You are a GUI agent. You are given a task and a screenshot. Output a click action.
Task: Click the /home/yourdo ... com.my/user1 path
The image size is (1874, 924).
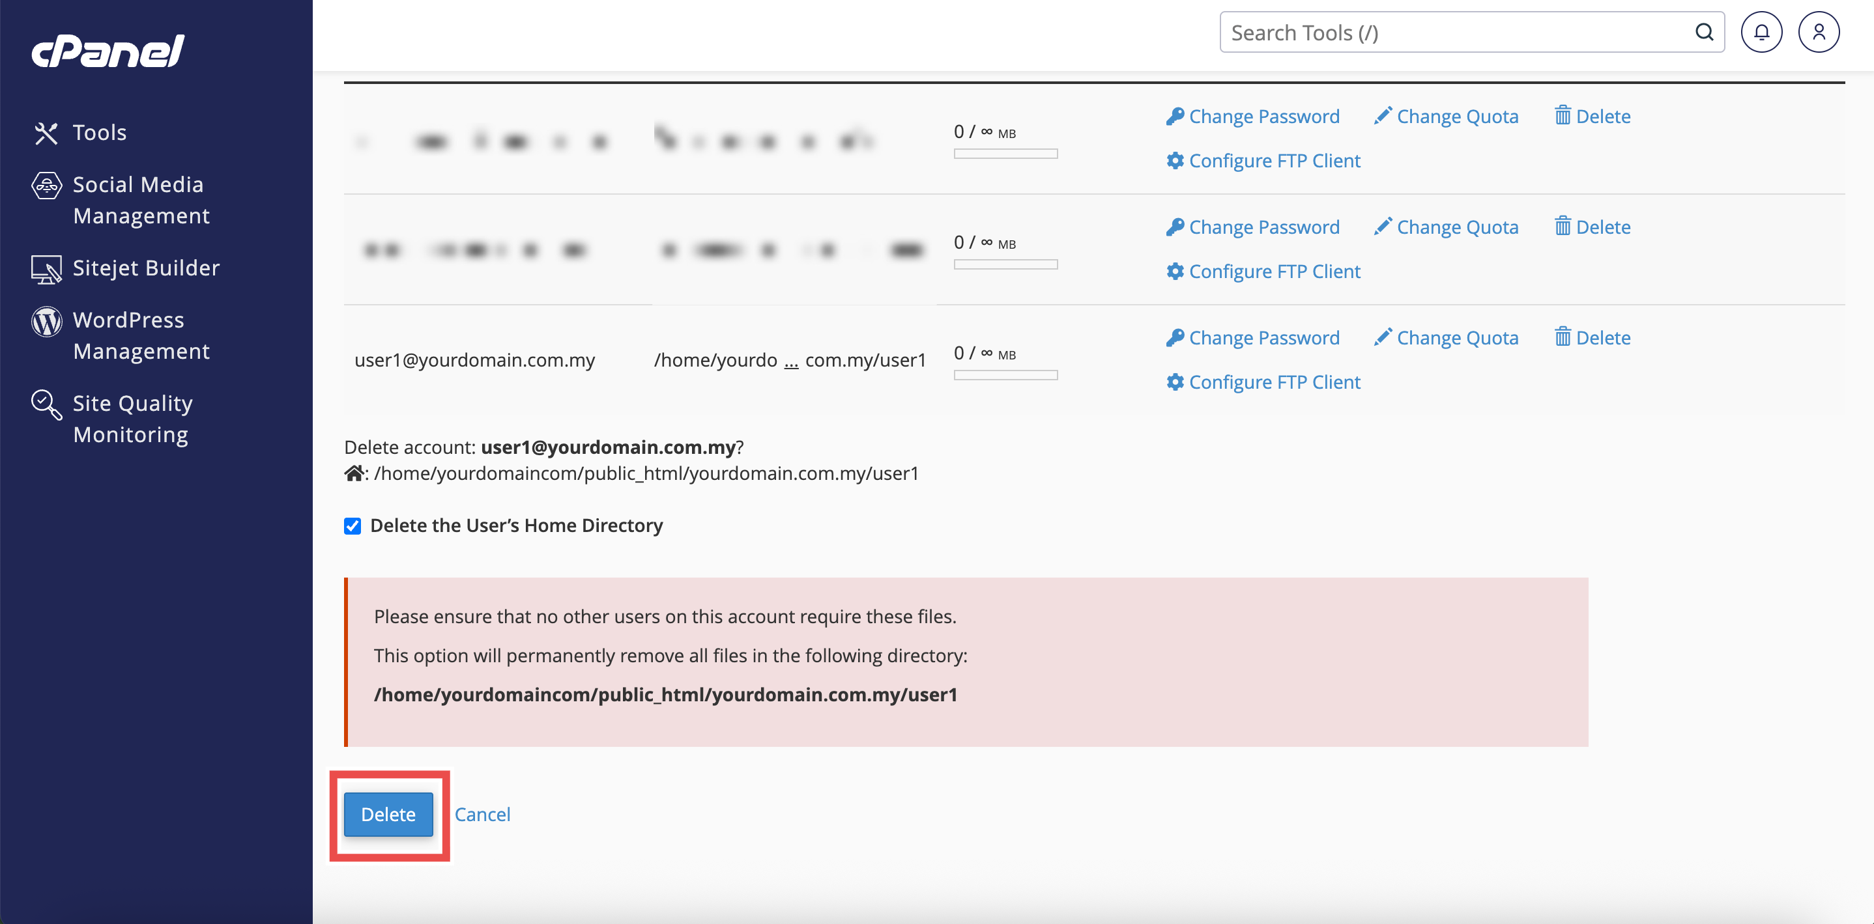point(789,360)
